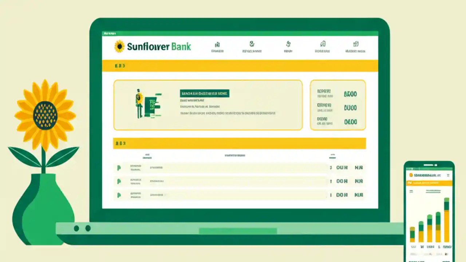Open the Payments icon in the navbar
Viewport: 466px width, 262px height.
(288, 44)
